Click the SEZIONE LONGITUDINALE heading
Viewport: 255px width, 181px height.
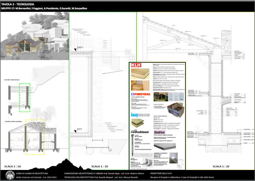point(13,121)
